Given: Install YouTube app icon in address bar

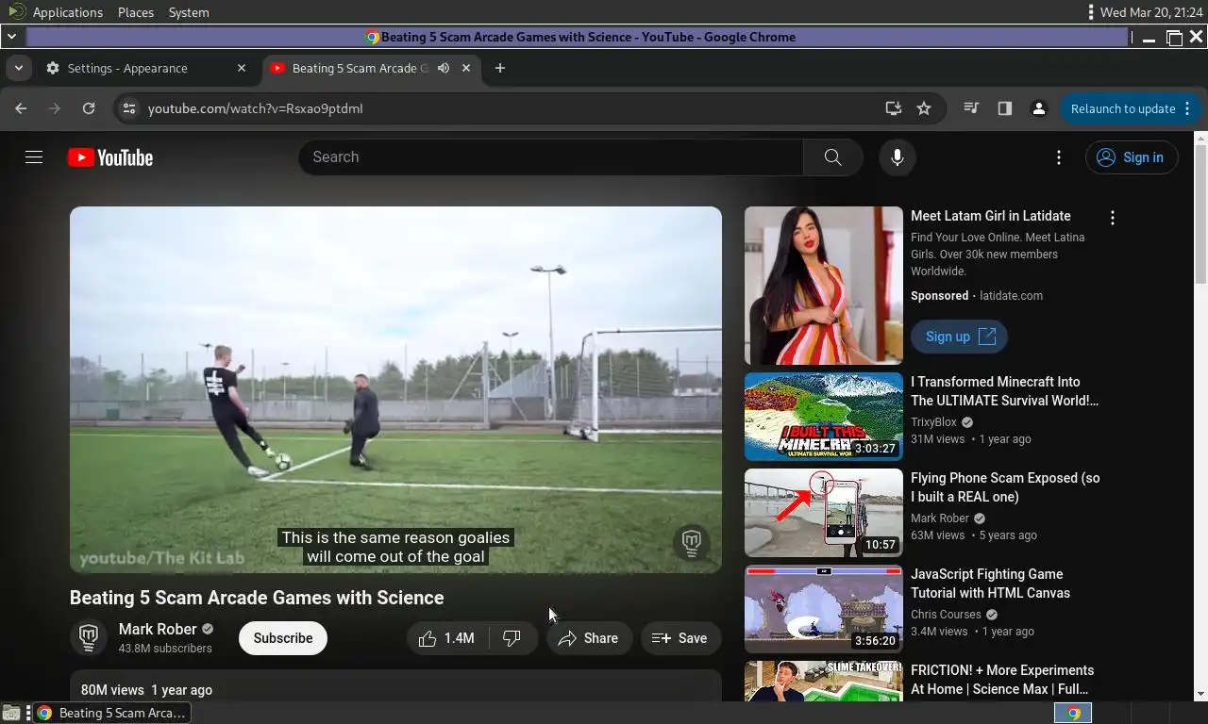Looking at the screenshot, I should pos(894,108).
